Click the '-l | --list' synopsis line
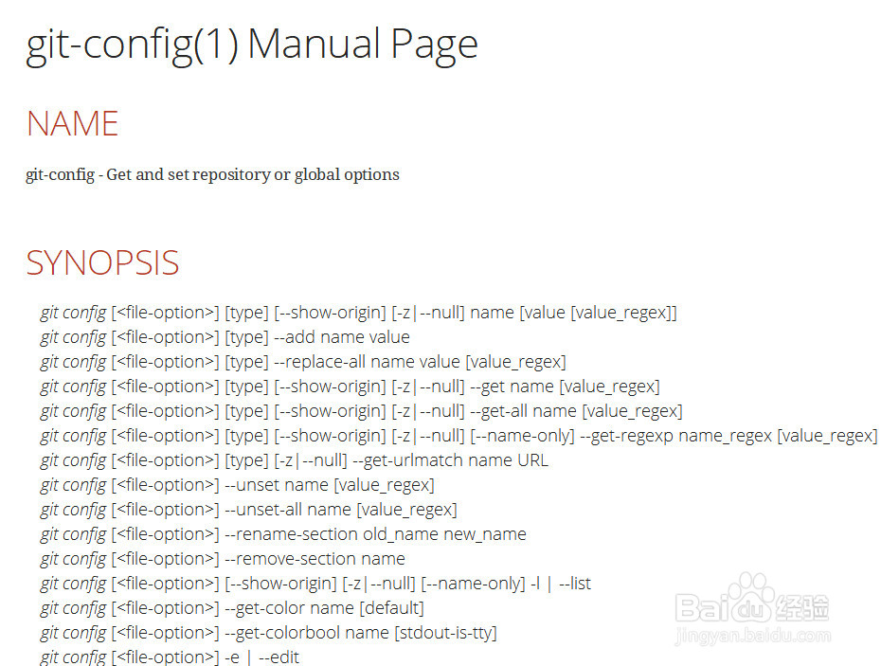This screenshot has width=881, height=666. point(315,584)
